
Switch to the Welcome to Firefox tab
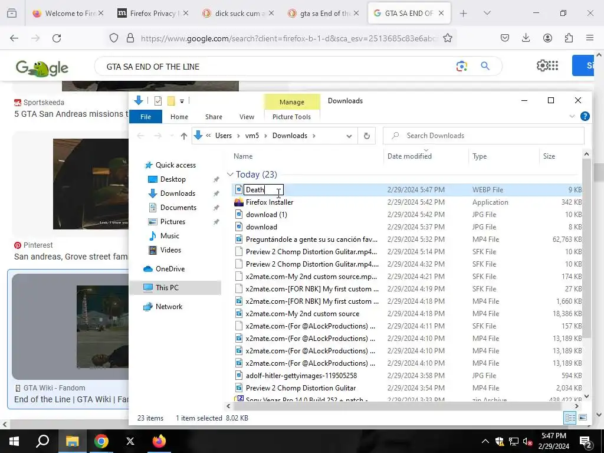pyautogui.click(x=68, y=13)
